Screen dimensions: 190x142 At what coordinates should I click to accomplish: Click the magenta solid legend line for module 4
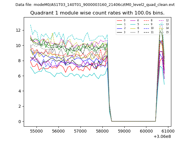pos(133,20)
